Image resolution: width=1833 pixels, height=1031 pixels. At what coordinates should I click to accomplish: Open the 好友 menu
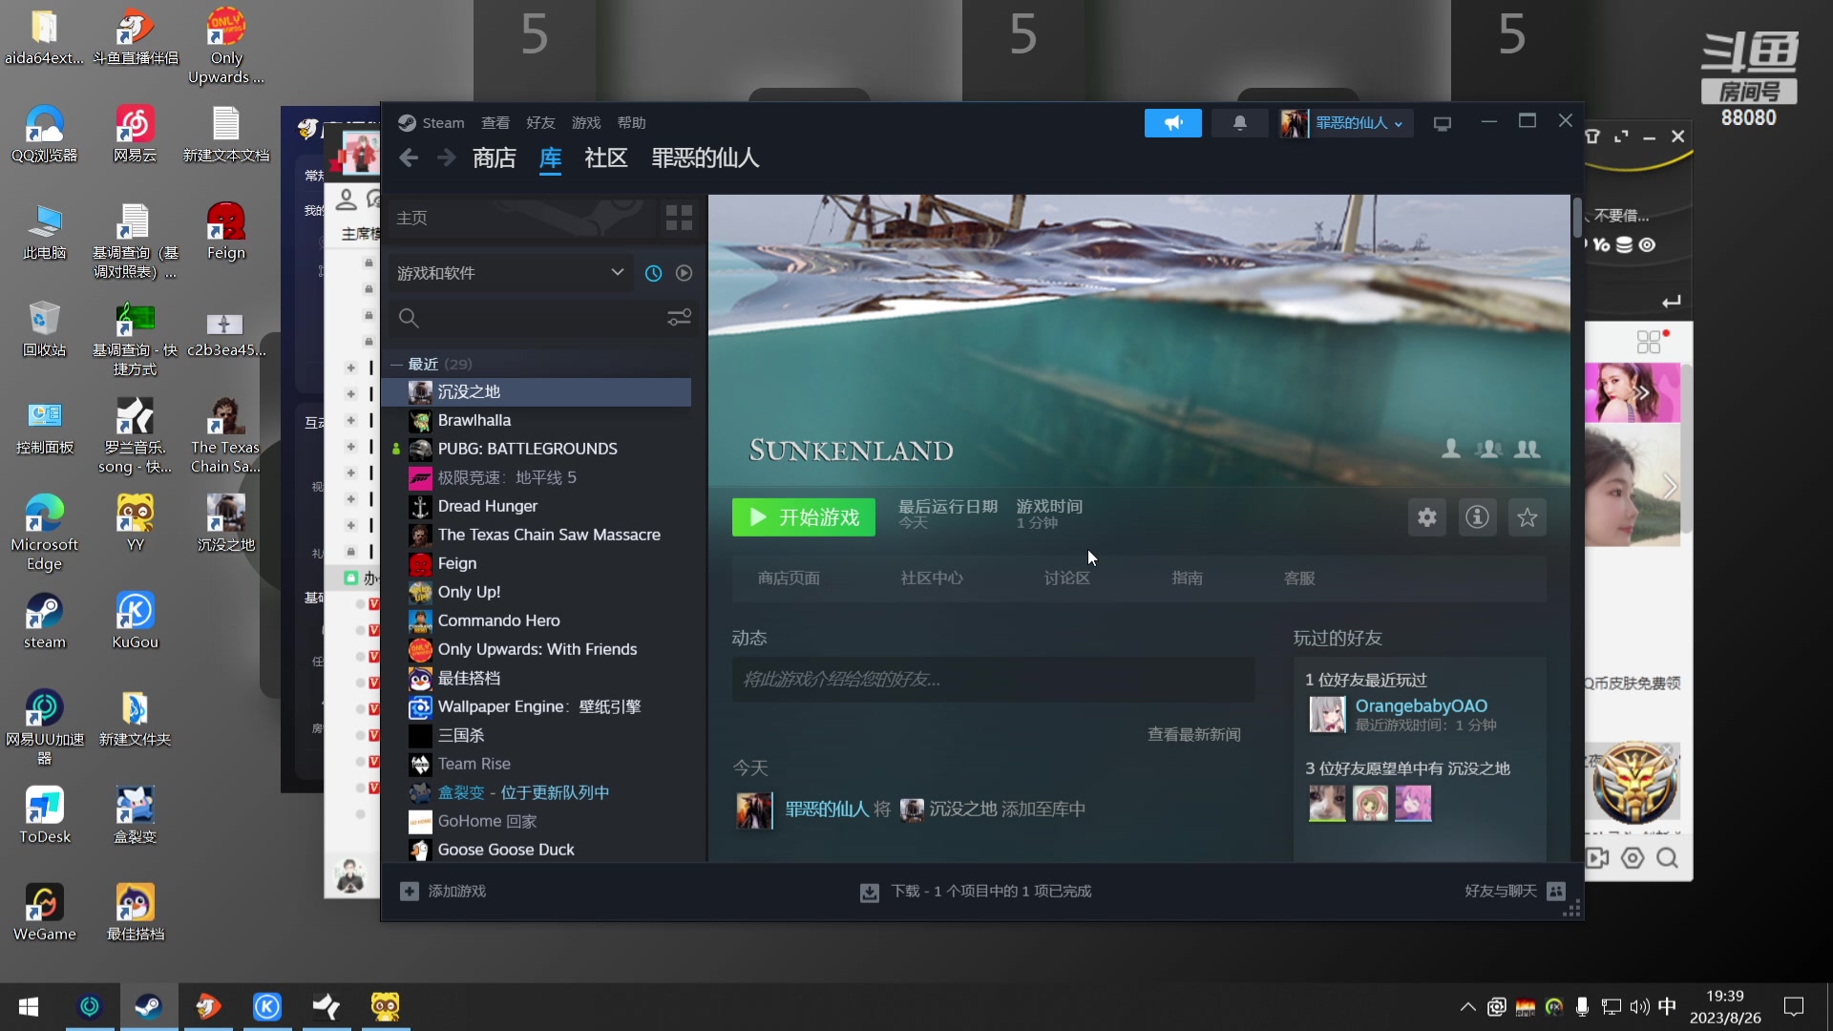[540, 123]
